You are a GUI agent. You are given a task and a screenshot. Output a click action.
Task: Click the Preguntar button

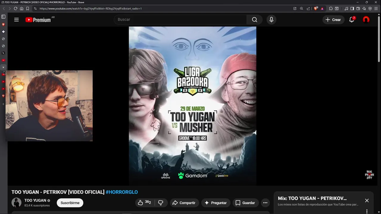(216, 203)
